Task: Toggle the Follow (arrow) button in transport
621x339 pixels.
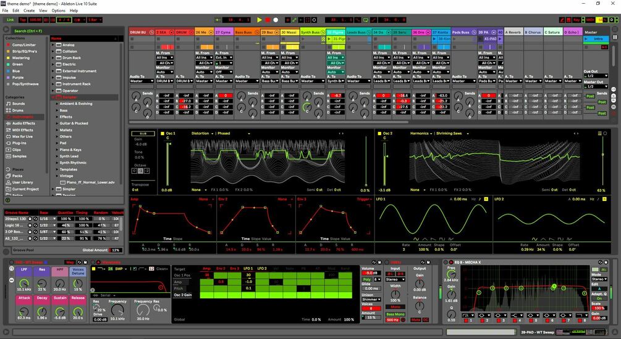Action: [x=218, y=20]
